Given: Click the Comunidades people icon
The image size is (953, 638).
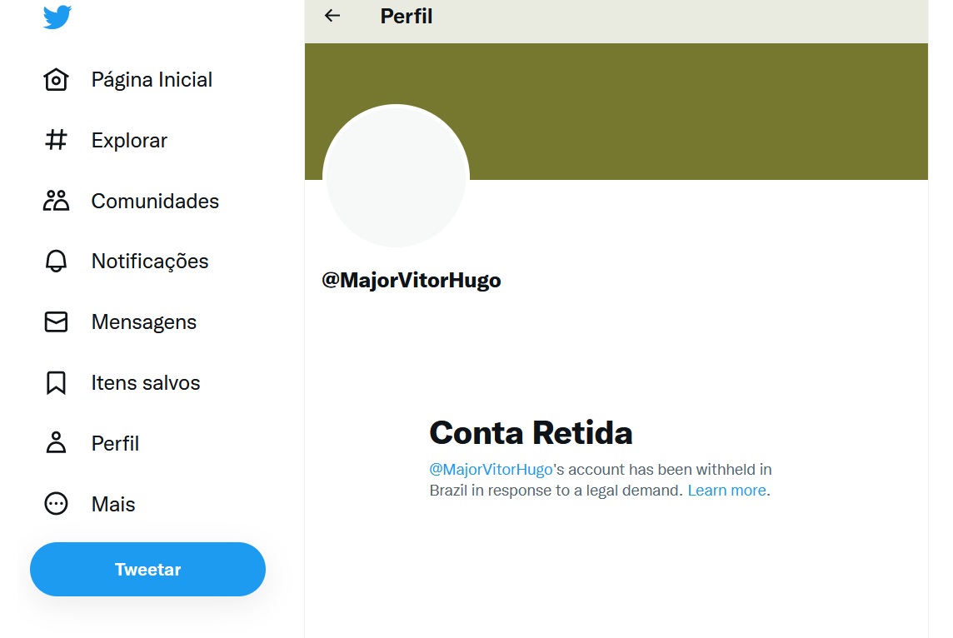Looking at the screenshot, I should click(x=56, y=201).
